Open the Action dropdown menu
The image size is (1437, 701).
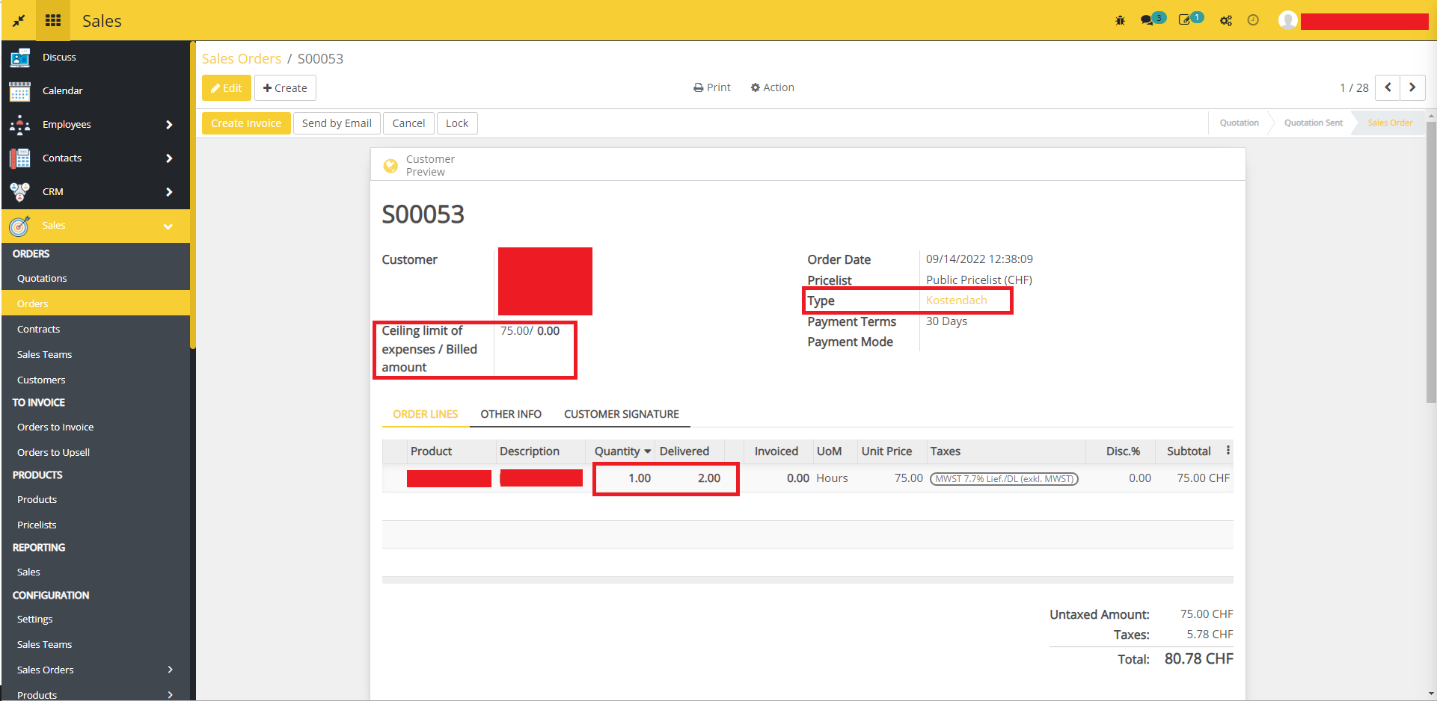pos(773,87)
